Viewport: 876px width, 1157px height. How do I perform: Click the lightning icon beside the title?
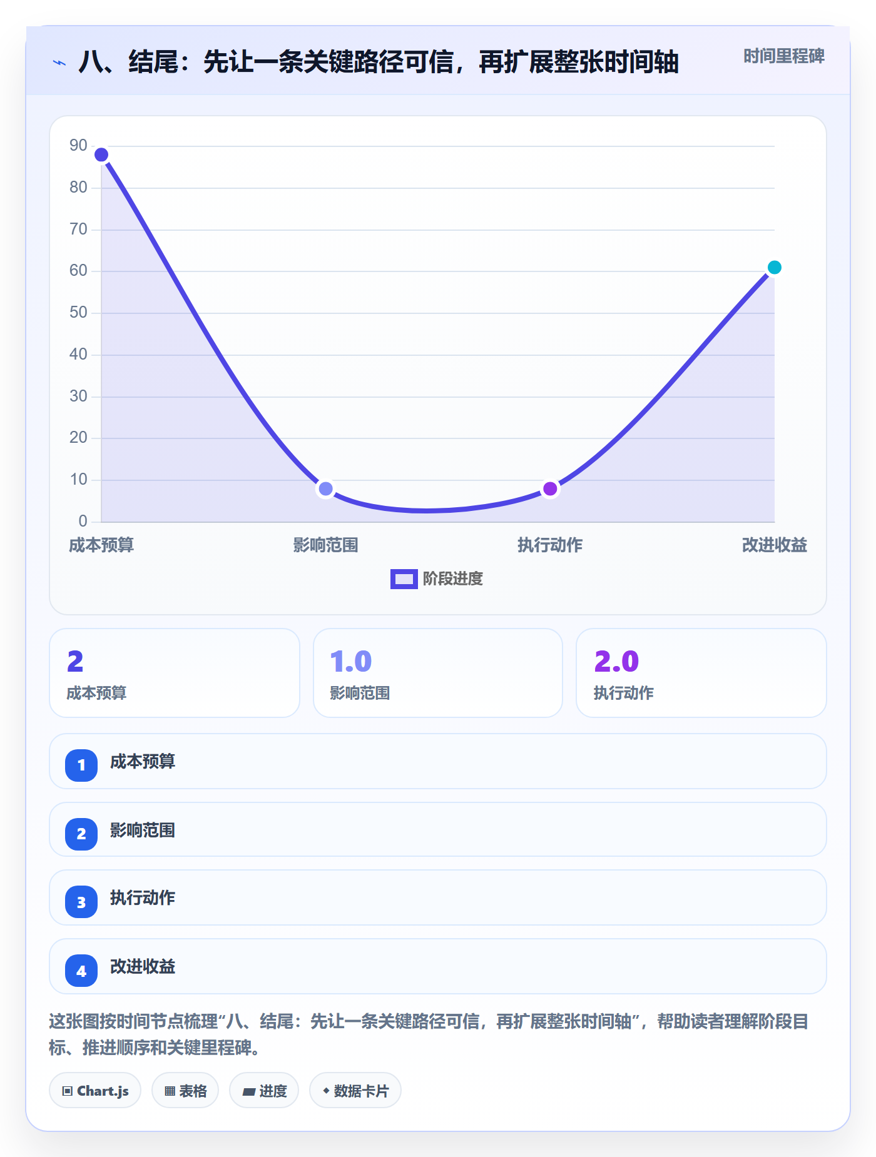pos(59,63)
